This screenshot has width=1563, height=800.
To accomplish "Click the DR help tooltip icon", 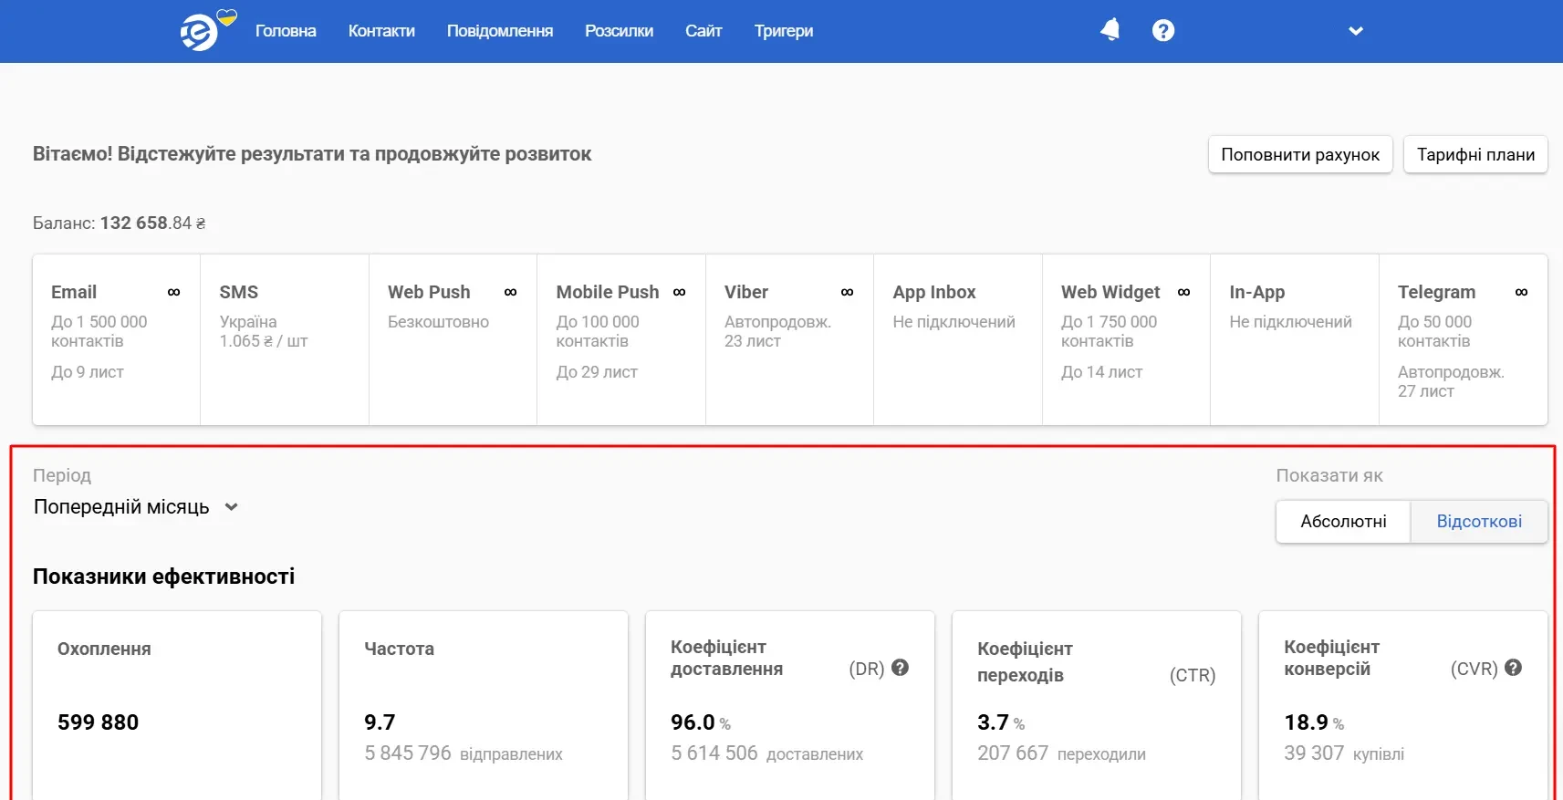I will tap(900, 668).
